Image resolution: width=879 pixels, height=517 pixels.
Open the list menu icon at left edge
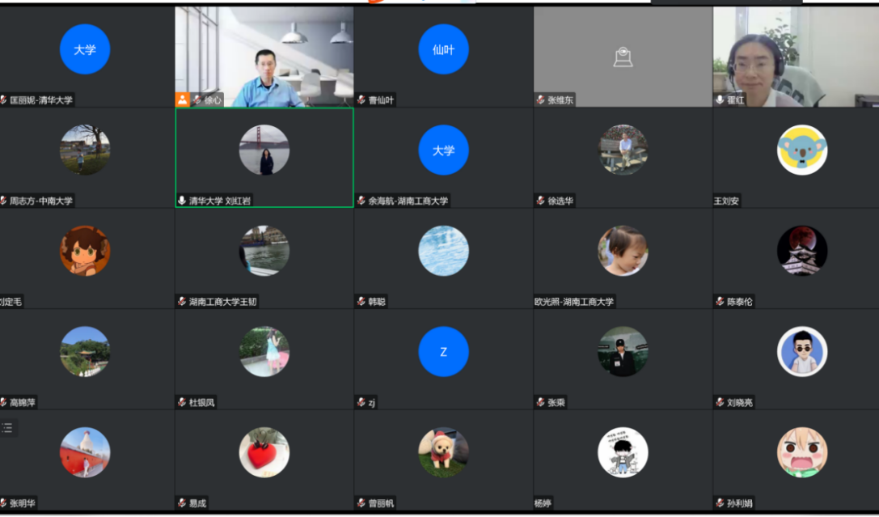coord(7,428)
